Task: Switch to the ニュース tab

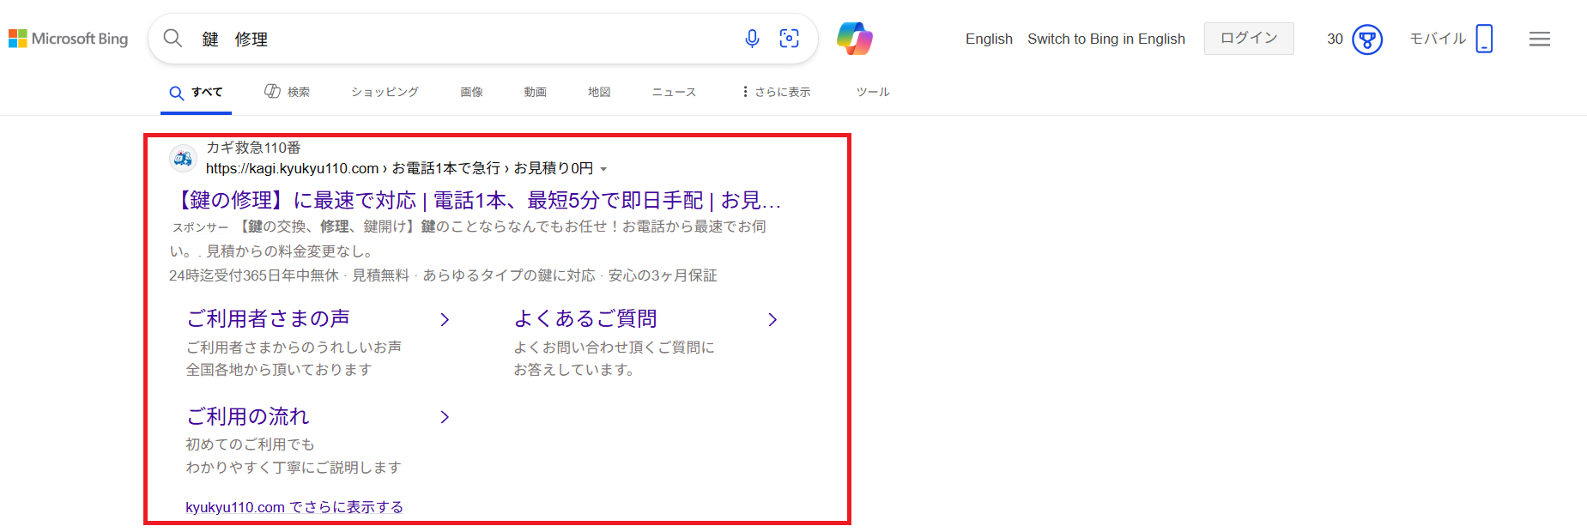Action: (674, 92)
